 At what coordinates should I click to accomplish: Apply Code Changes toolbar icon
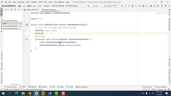click(x=129, y=6)
